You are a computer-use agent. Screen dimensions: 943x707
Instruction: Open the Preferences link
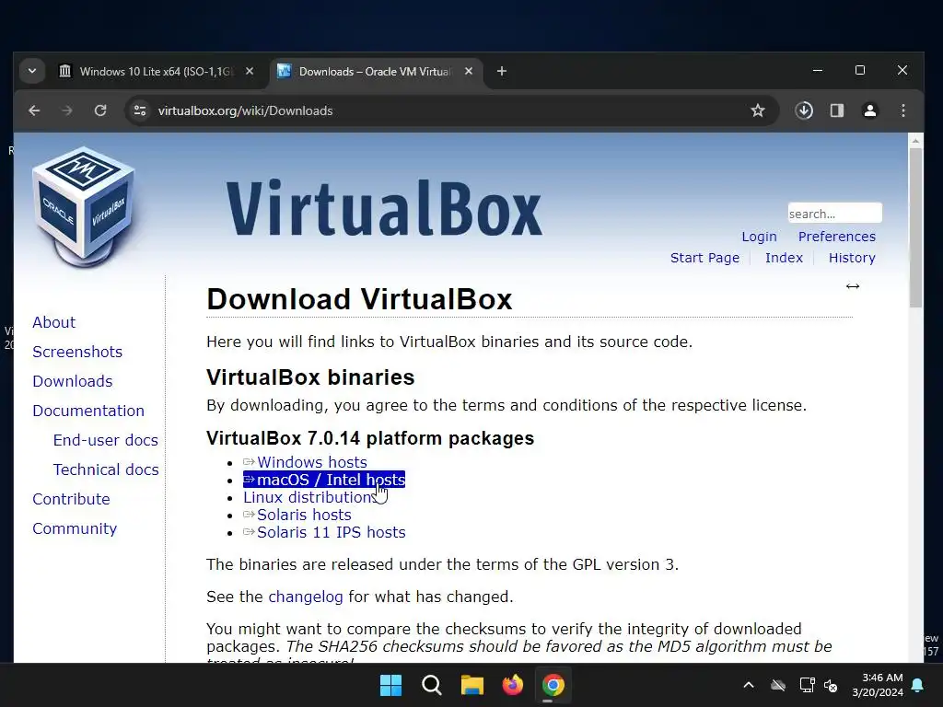point(836,237)
